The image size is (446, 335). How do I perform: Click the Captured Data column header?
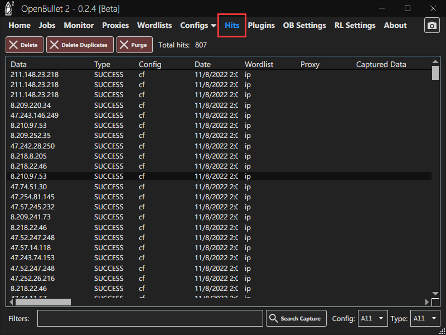[381, 64]
